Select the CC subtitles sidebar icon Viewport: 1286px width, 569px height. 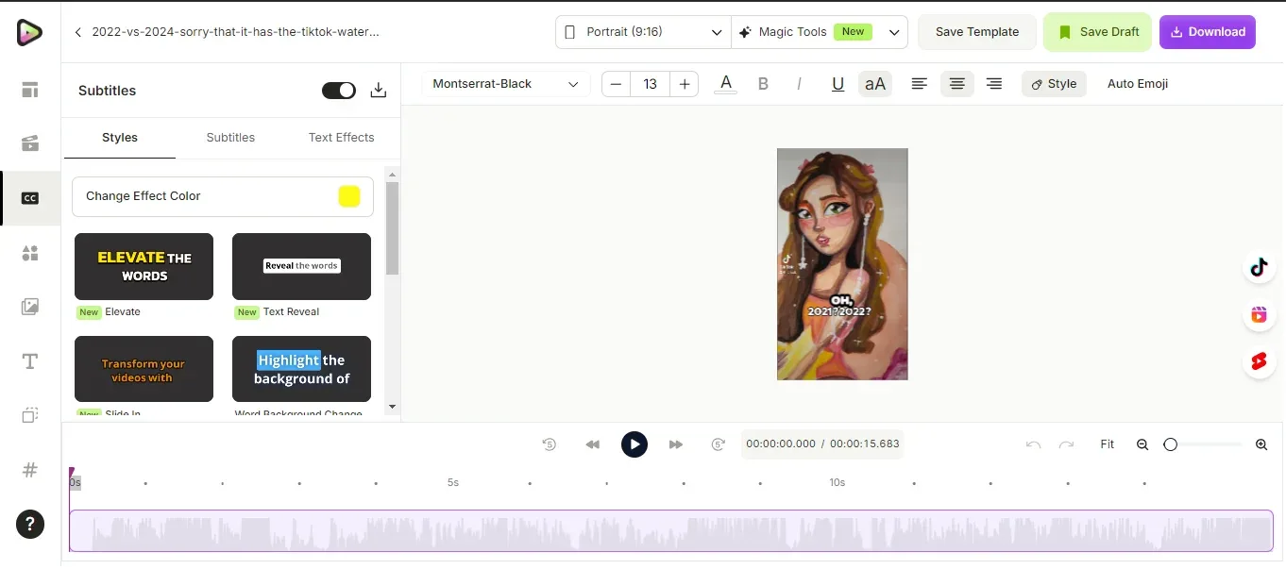[x=30, y=198]
